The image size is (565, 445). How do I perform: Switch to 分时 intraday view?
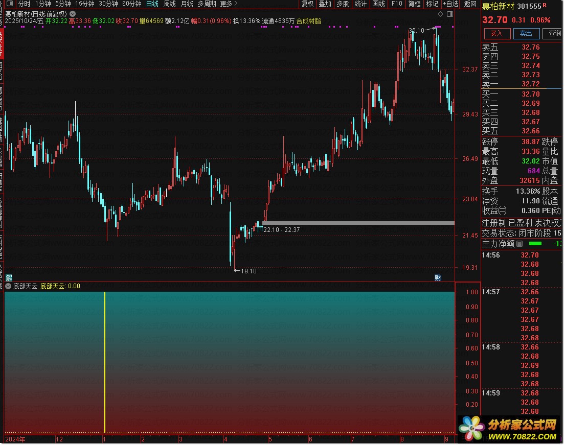point(24,4)
